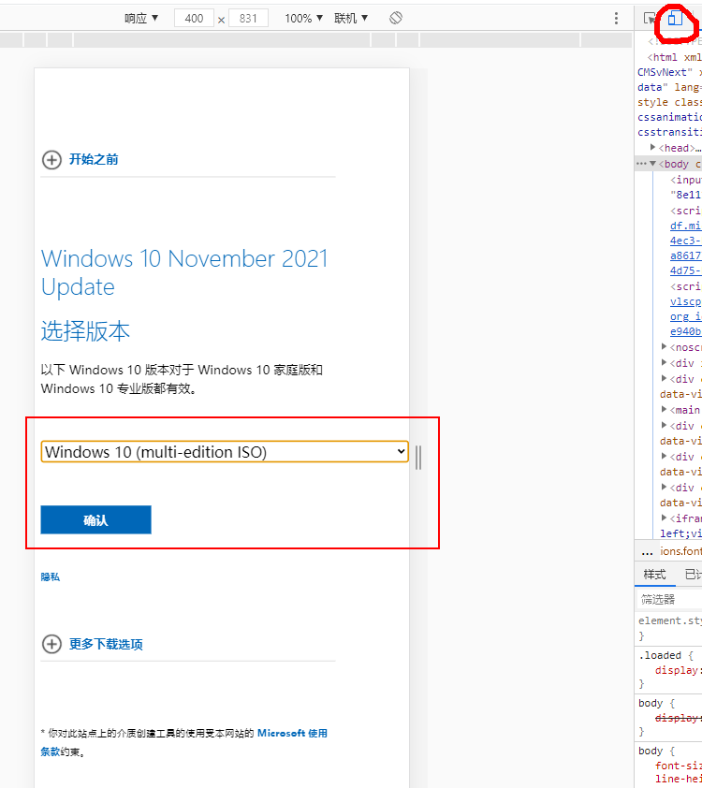Screen dimensions: 702x788
Task: Click the display property in the .loaded rule
Action: tap(677, 670)
